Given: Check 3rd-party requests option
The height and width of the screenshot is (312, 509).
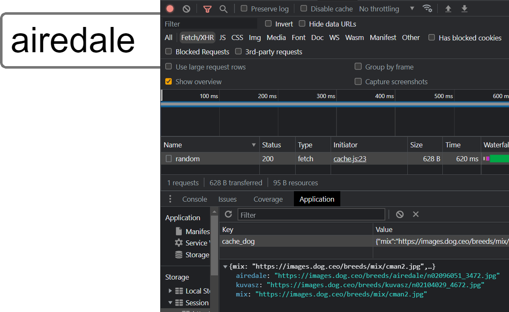Looking at the screenshot, I should pos(238,51).
